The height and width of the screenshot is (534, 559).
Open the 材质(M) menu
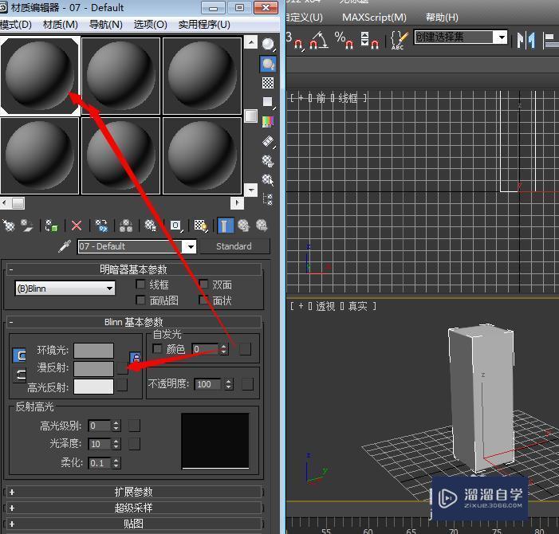[61, 25]
